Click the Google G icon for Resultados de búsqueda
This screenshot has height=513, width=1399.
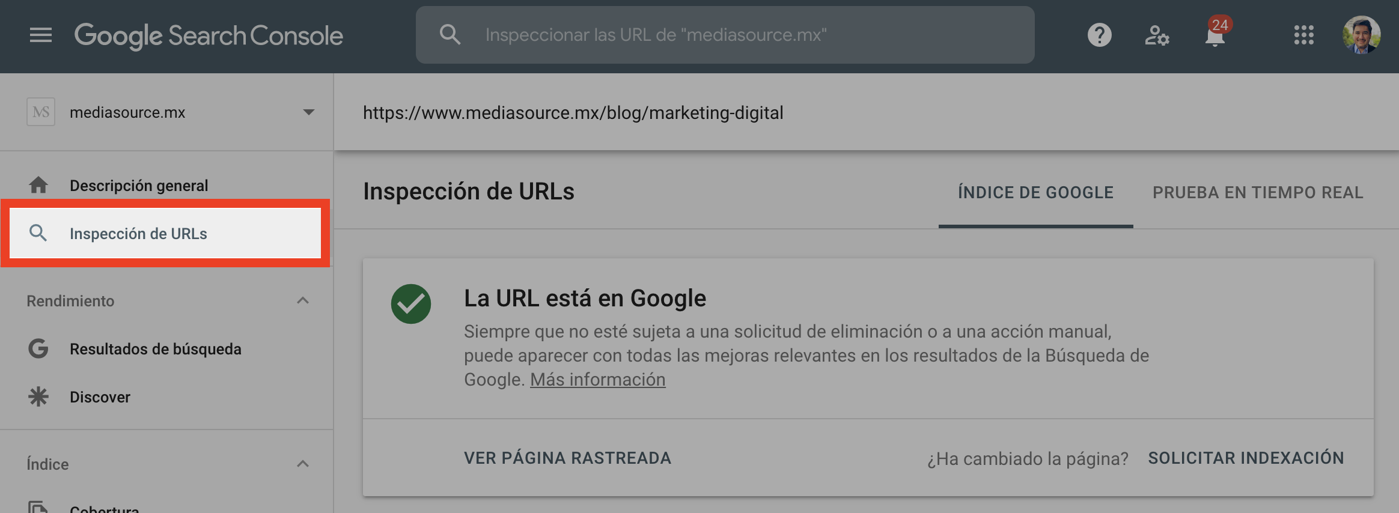(38, 348)
